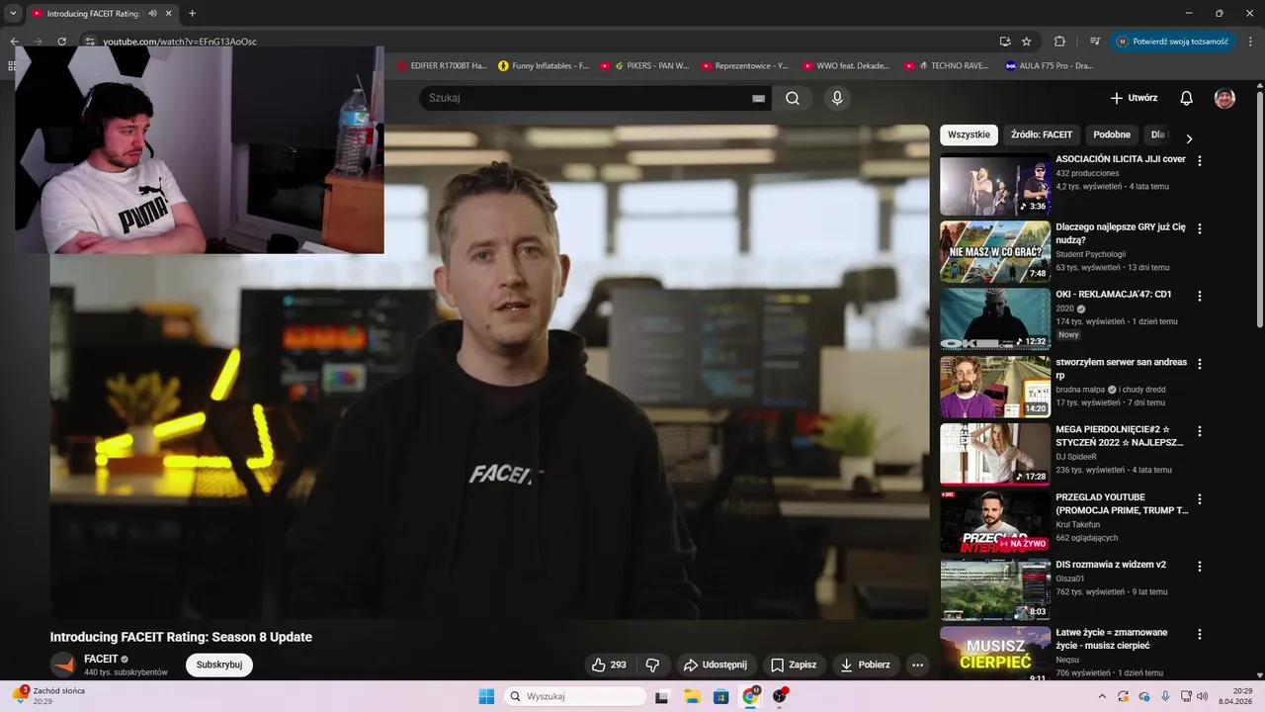Image resolution: width=1265 pixels, height=712 pixels.
Task: Click the page vertical scrollbar
Action: click(1259, 208)
